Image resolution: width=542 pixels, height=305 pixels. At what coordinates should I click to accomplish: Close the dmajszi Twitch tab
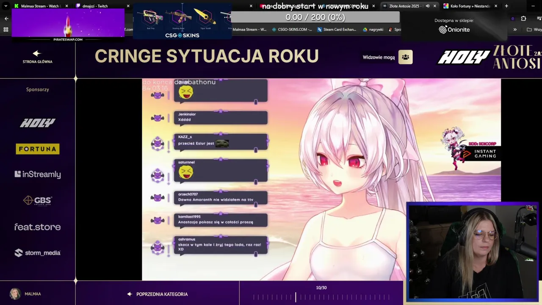pos(128,6)
